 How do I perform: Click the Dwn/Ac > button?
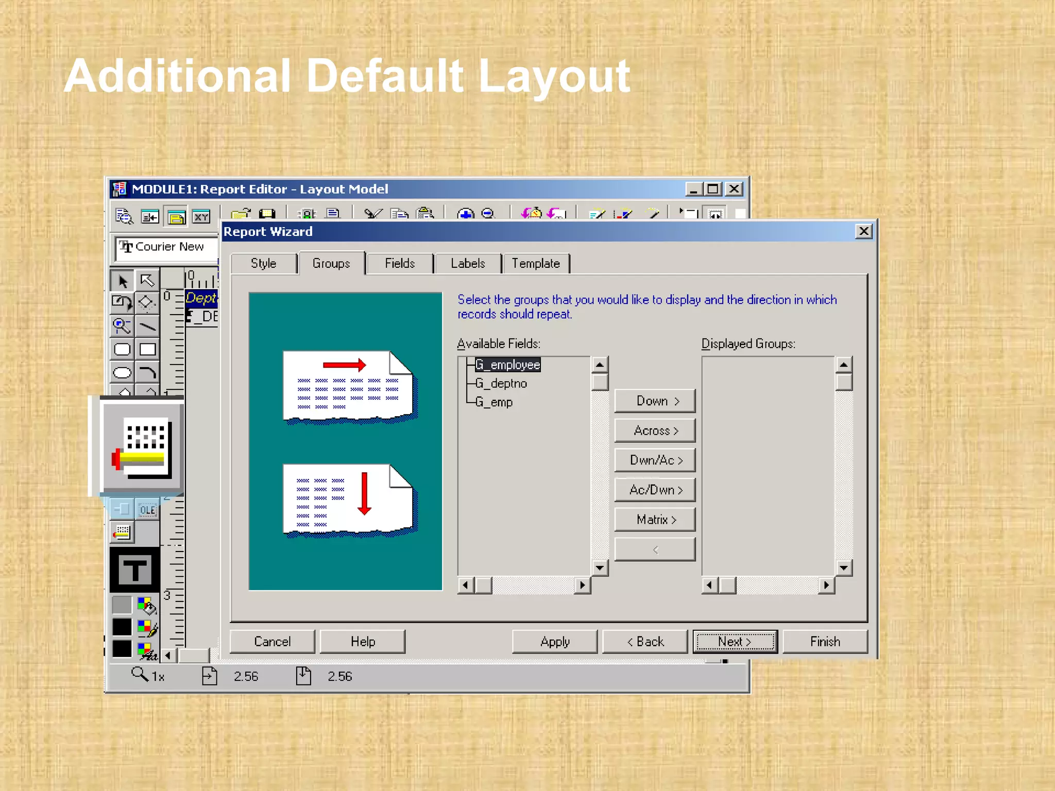pos(655,460)
